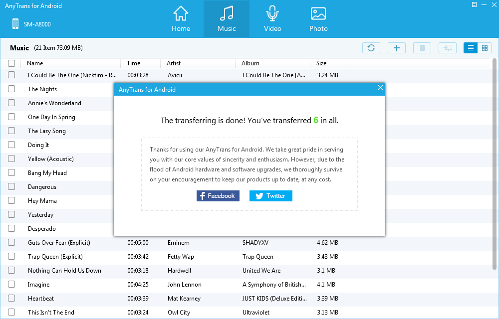499x319 pixels.
Task: Check the The Lazy Song checkbox
Action: [11, 131]
